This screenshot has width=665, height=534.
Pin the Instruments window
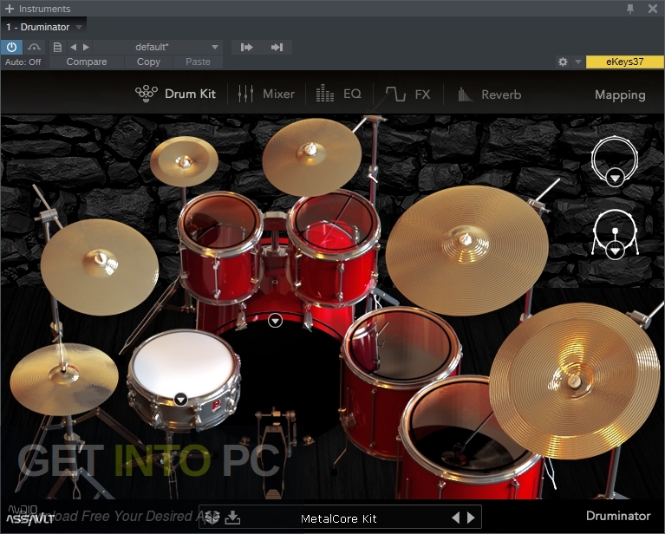(x=630, y=9)
